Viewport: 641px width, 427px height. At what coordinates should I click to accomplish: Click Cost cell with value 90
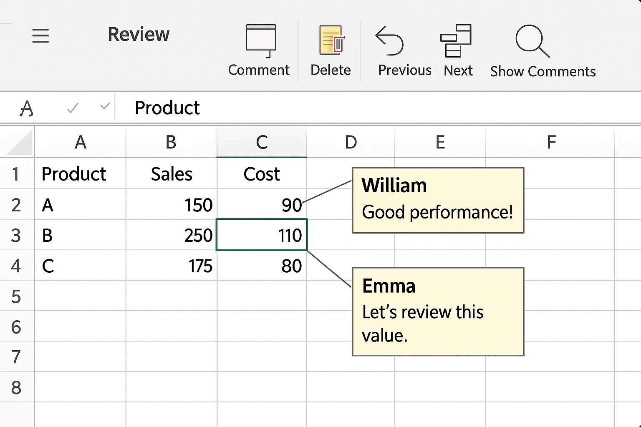click(262, 204)
